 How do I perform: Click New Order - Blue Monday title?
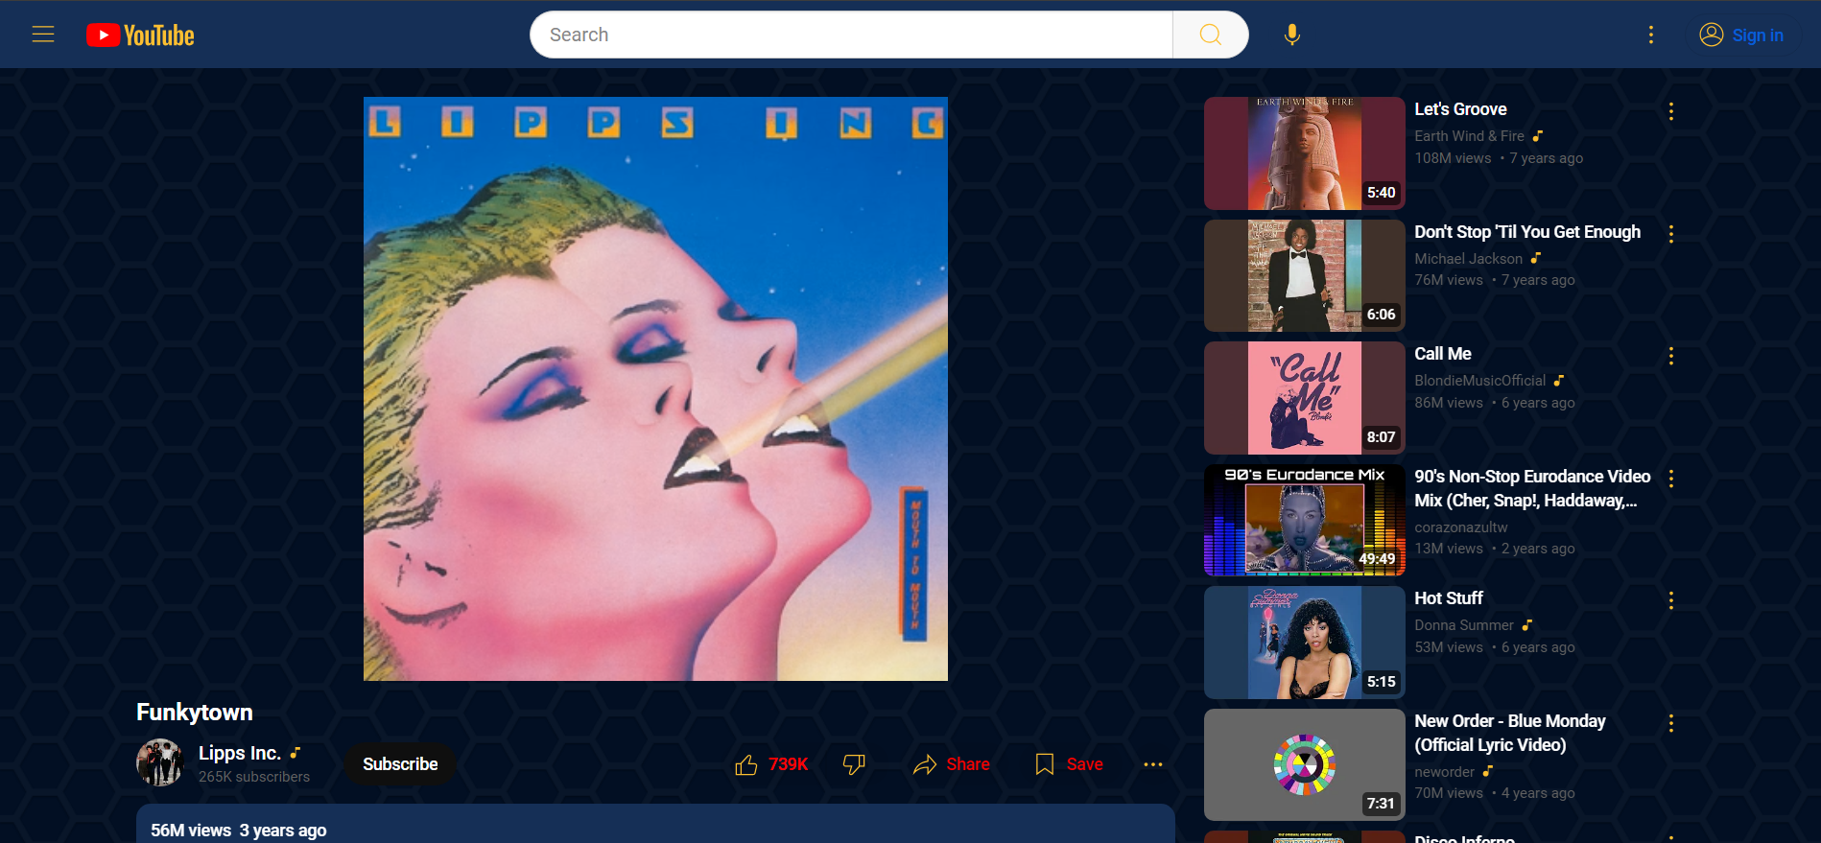click(1510, 733)
